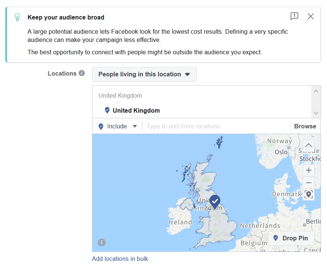Viewport: 327px width, 265px height.
Task: Click the locate me map icon
Action: tap(309, 195)
